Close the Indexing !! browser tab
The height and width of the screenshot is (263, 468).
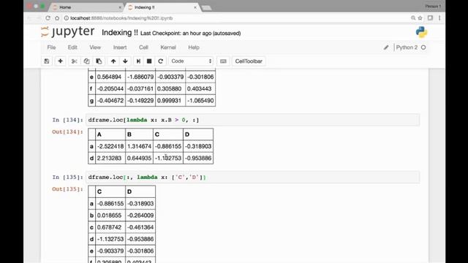[195, 7]
